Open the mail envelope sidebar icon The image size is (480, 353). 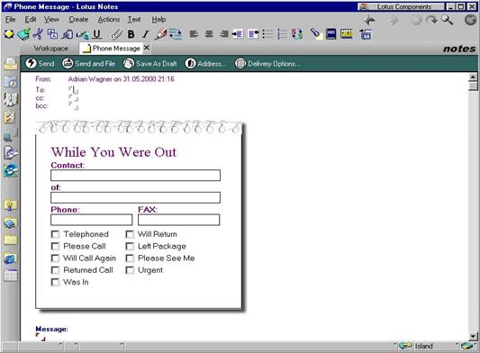pos(11,64)
